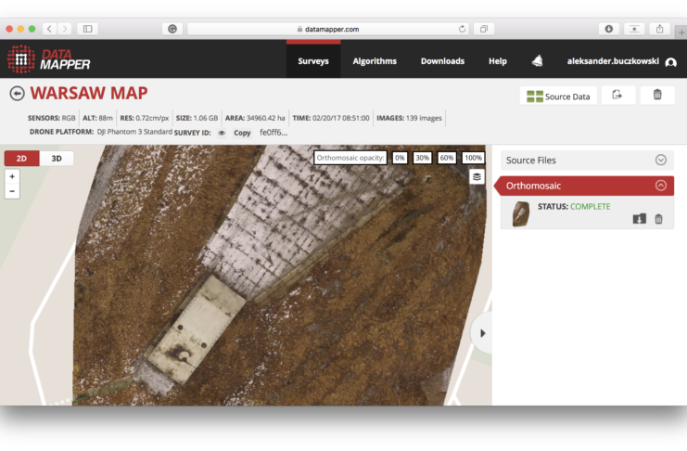
Task: Copy the survey ID
Action: point(242,133)
